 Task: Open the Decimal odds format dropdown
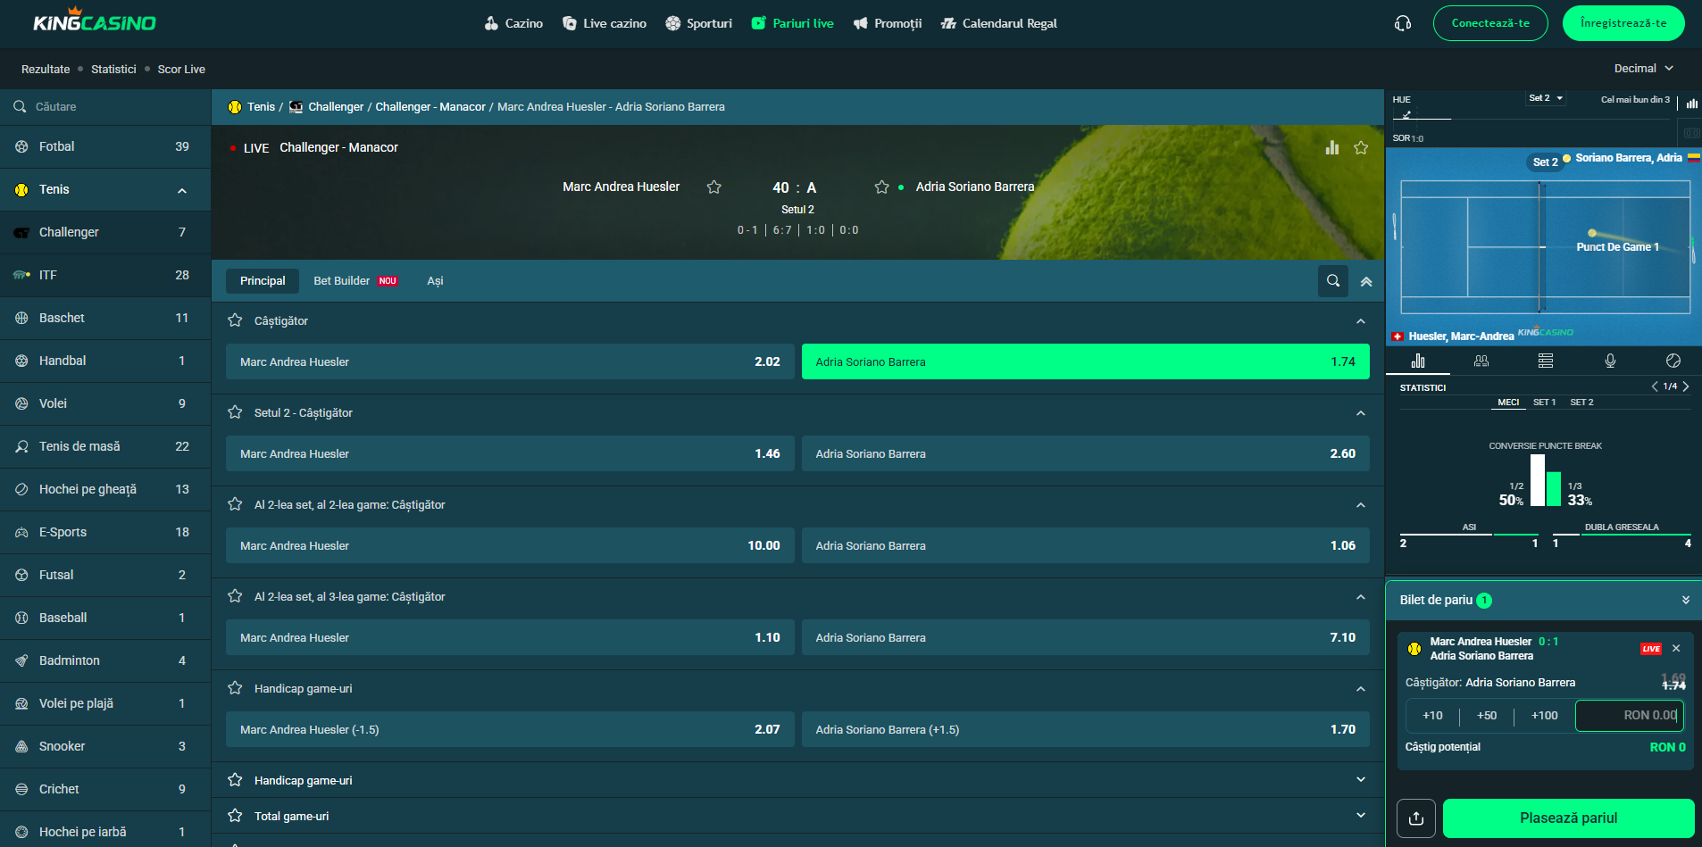coord(1643,68)
